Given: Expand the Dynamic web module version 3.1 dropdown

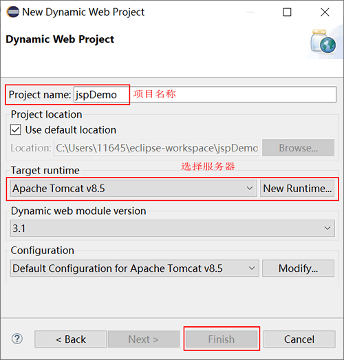Looking at the screenshot, I should pos(173,228).
